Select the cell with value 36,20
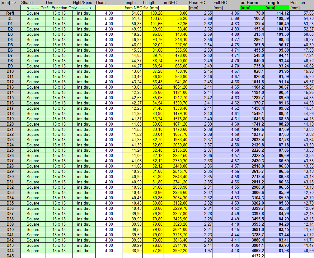The width and height of the screenshot is (314, 258). click(x=176, y=18)
